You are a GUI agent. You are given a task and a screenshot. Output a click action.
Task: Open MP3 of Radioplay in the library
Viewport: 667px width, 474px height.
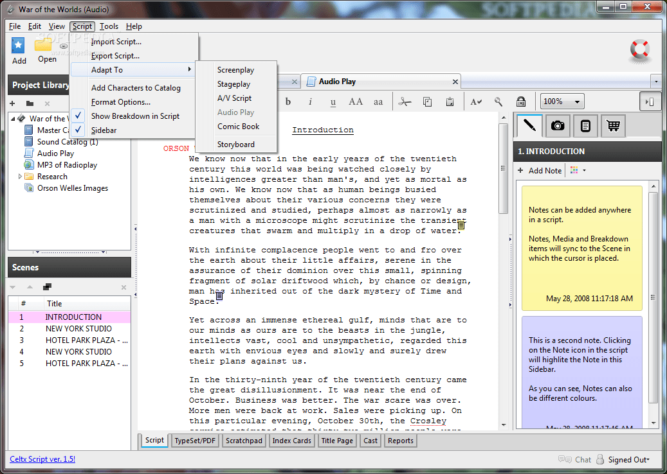(x=67, y=165)
